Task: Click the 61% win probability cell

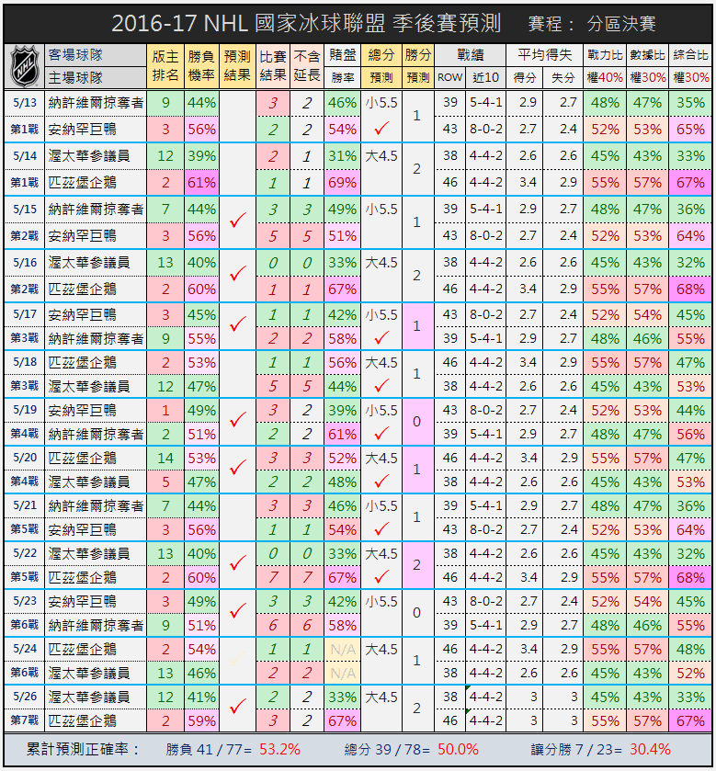Action: (201, 183)
